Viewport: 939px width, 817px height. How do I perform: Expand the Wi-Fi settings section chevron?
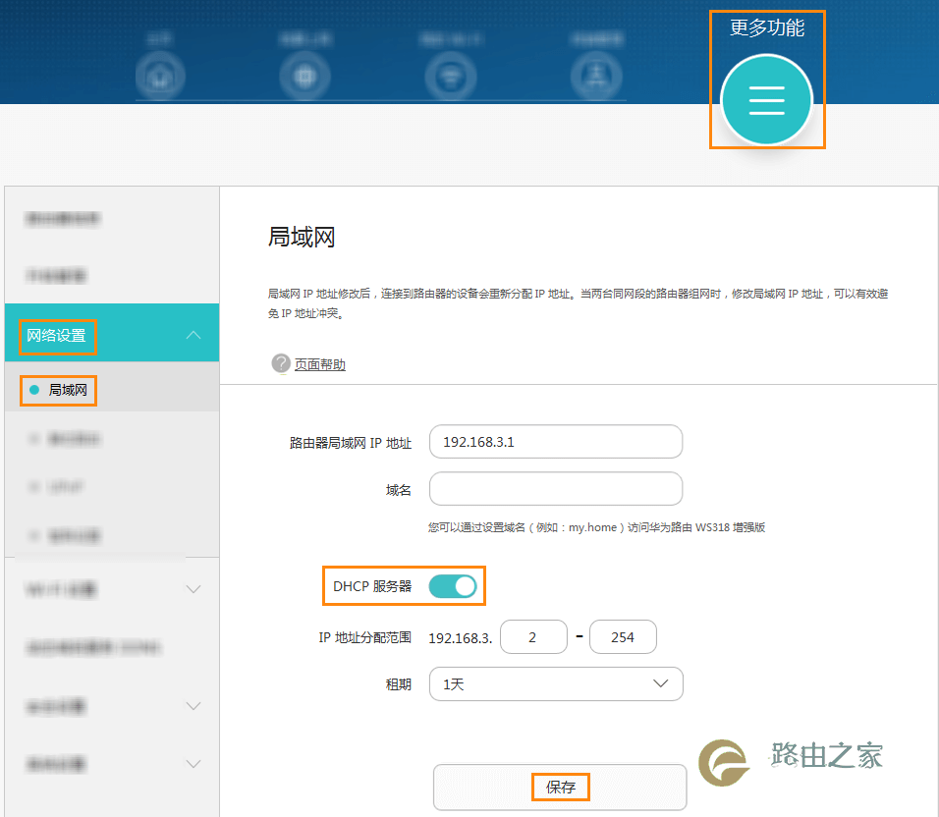193,589
